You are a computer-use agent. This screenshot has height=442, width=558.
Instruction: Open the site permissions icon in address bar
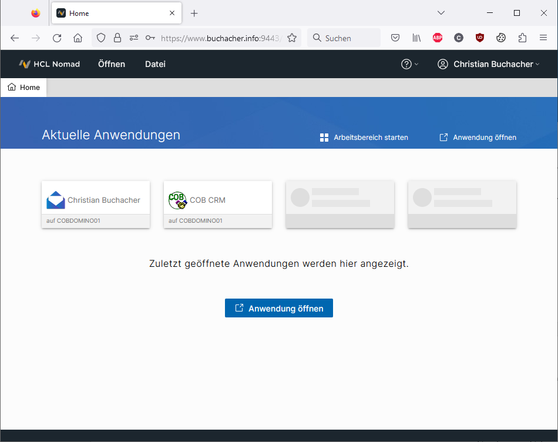point(134,38)
